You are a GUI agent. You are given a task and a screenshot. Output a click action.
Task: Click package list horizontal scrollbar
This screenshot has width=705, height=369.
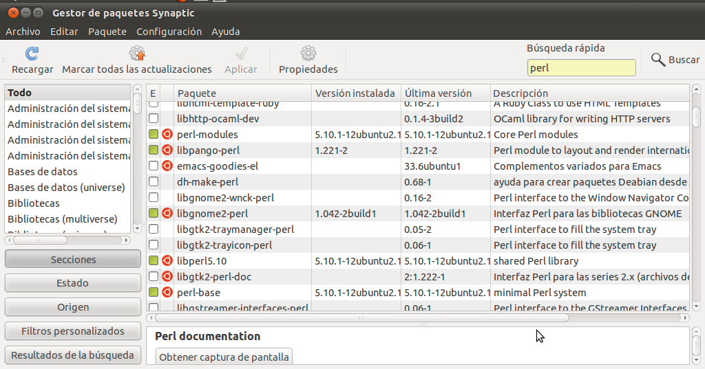pos(361,318)
